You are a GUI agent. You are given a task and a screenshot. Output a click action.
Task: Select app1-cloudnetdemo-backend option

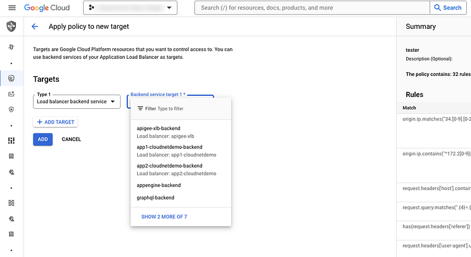click(x=181, y=151)
